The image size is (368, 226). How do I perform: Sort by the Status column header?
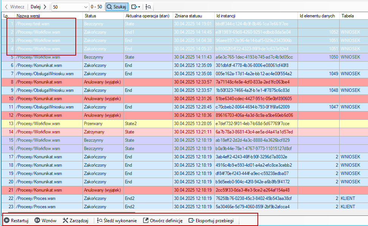click(103, 16)
